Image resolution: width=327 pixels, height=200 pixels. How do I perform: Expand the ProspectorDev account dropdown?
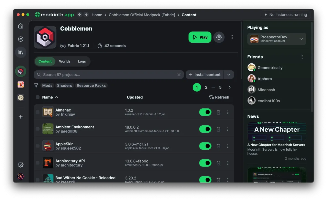pyautogui.click(x=301, y=39)
